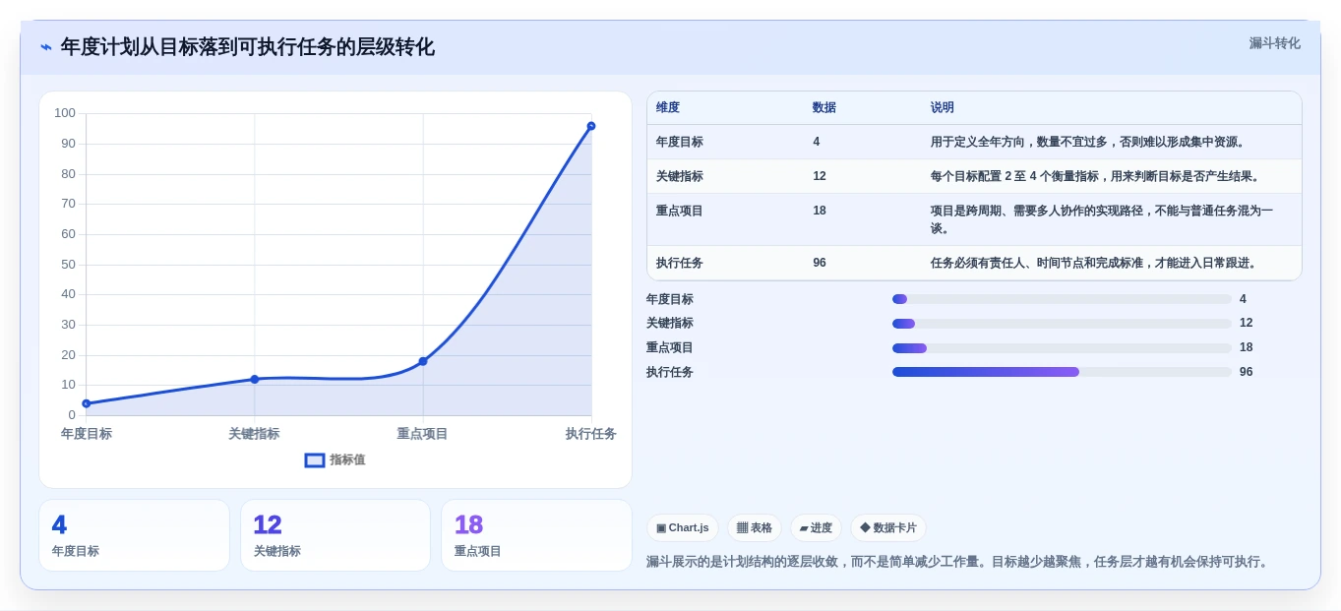This screenshot has width=1341, height=611.
Task: Click the lightning icon beside the title
Action: pyautogui.click(x=46, y=47)
